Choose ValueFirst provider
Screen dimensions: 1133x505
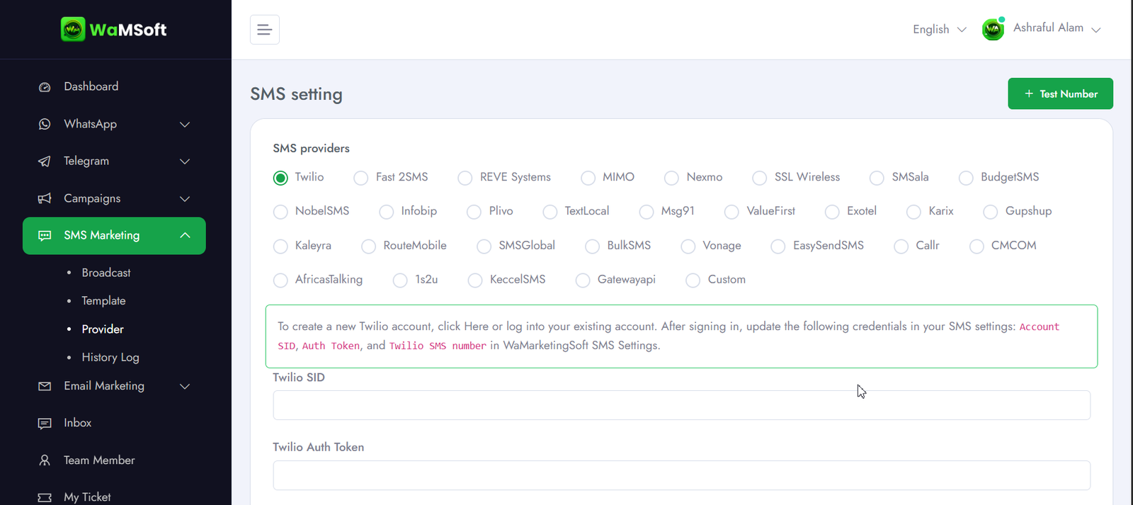click(732, 212)
